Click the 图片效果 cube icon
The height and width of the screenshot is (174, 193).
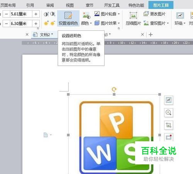[97, 23]
